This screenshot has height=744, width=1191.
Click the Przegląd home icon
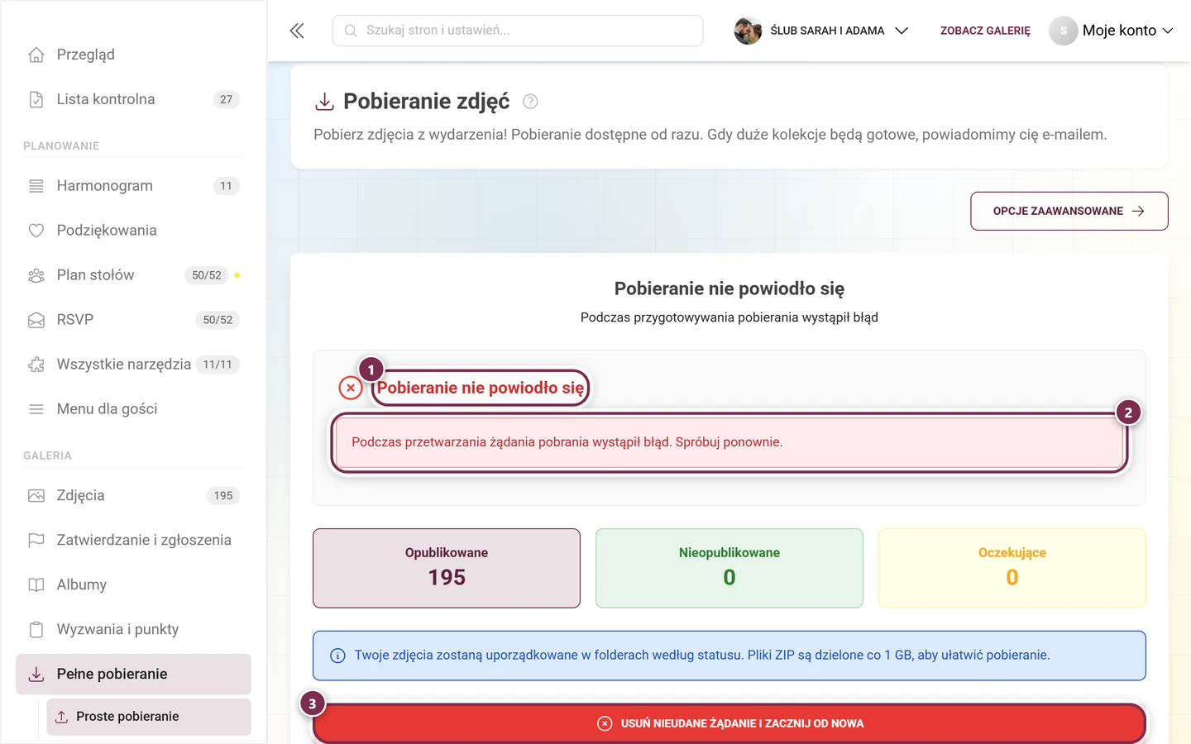click(36, 55)
